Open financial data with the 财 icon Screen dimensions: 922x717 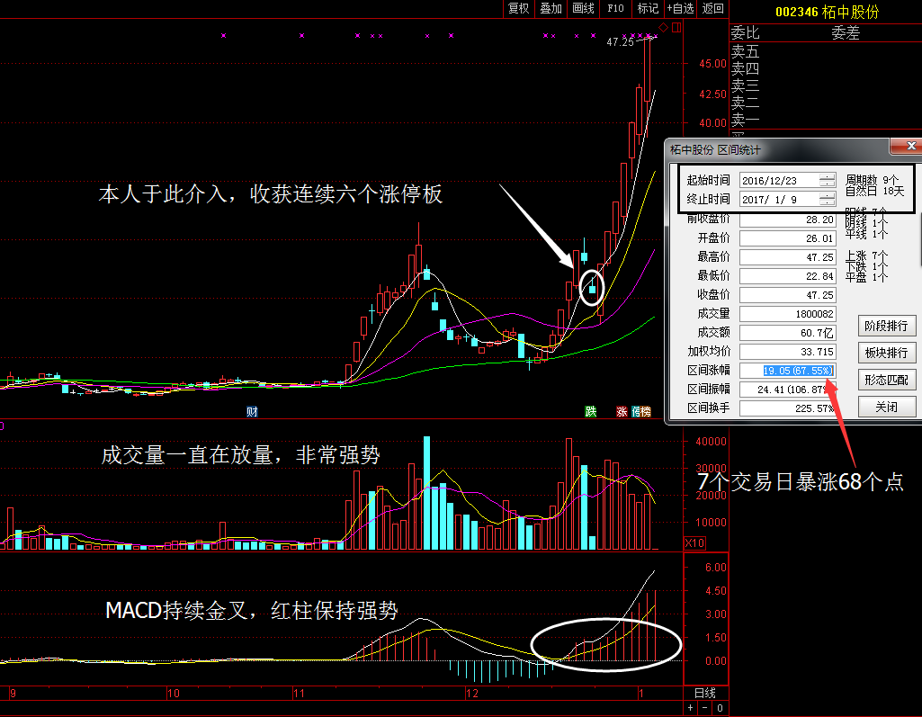coord(251,410)
